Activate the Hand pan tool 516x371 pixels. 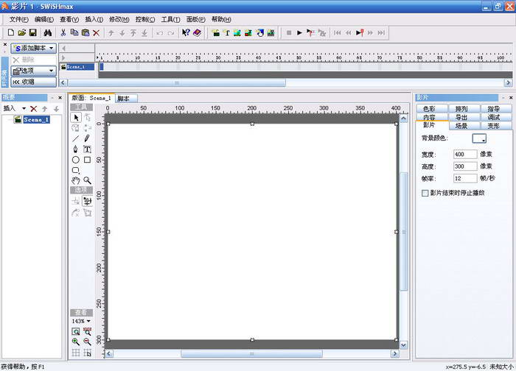[76, 180]
